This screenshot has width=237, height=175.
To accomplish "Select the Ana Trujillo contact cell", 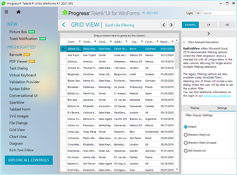I will 90,55.
